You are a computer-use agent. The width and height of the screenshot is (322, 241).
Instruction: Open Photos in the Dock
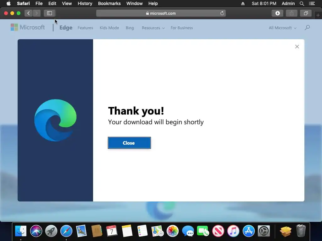coord(173,231)
